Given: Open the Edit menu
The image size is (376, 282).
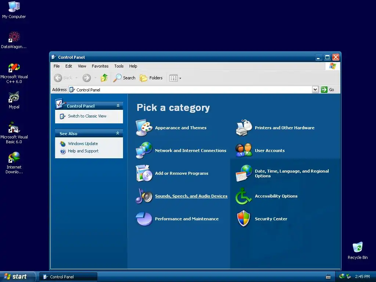Looking at the screenshot, I should pos(69,66).
